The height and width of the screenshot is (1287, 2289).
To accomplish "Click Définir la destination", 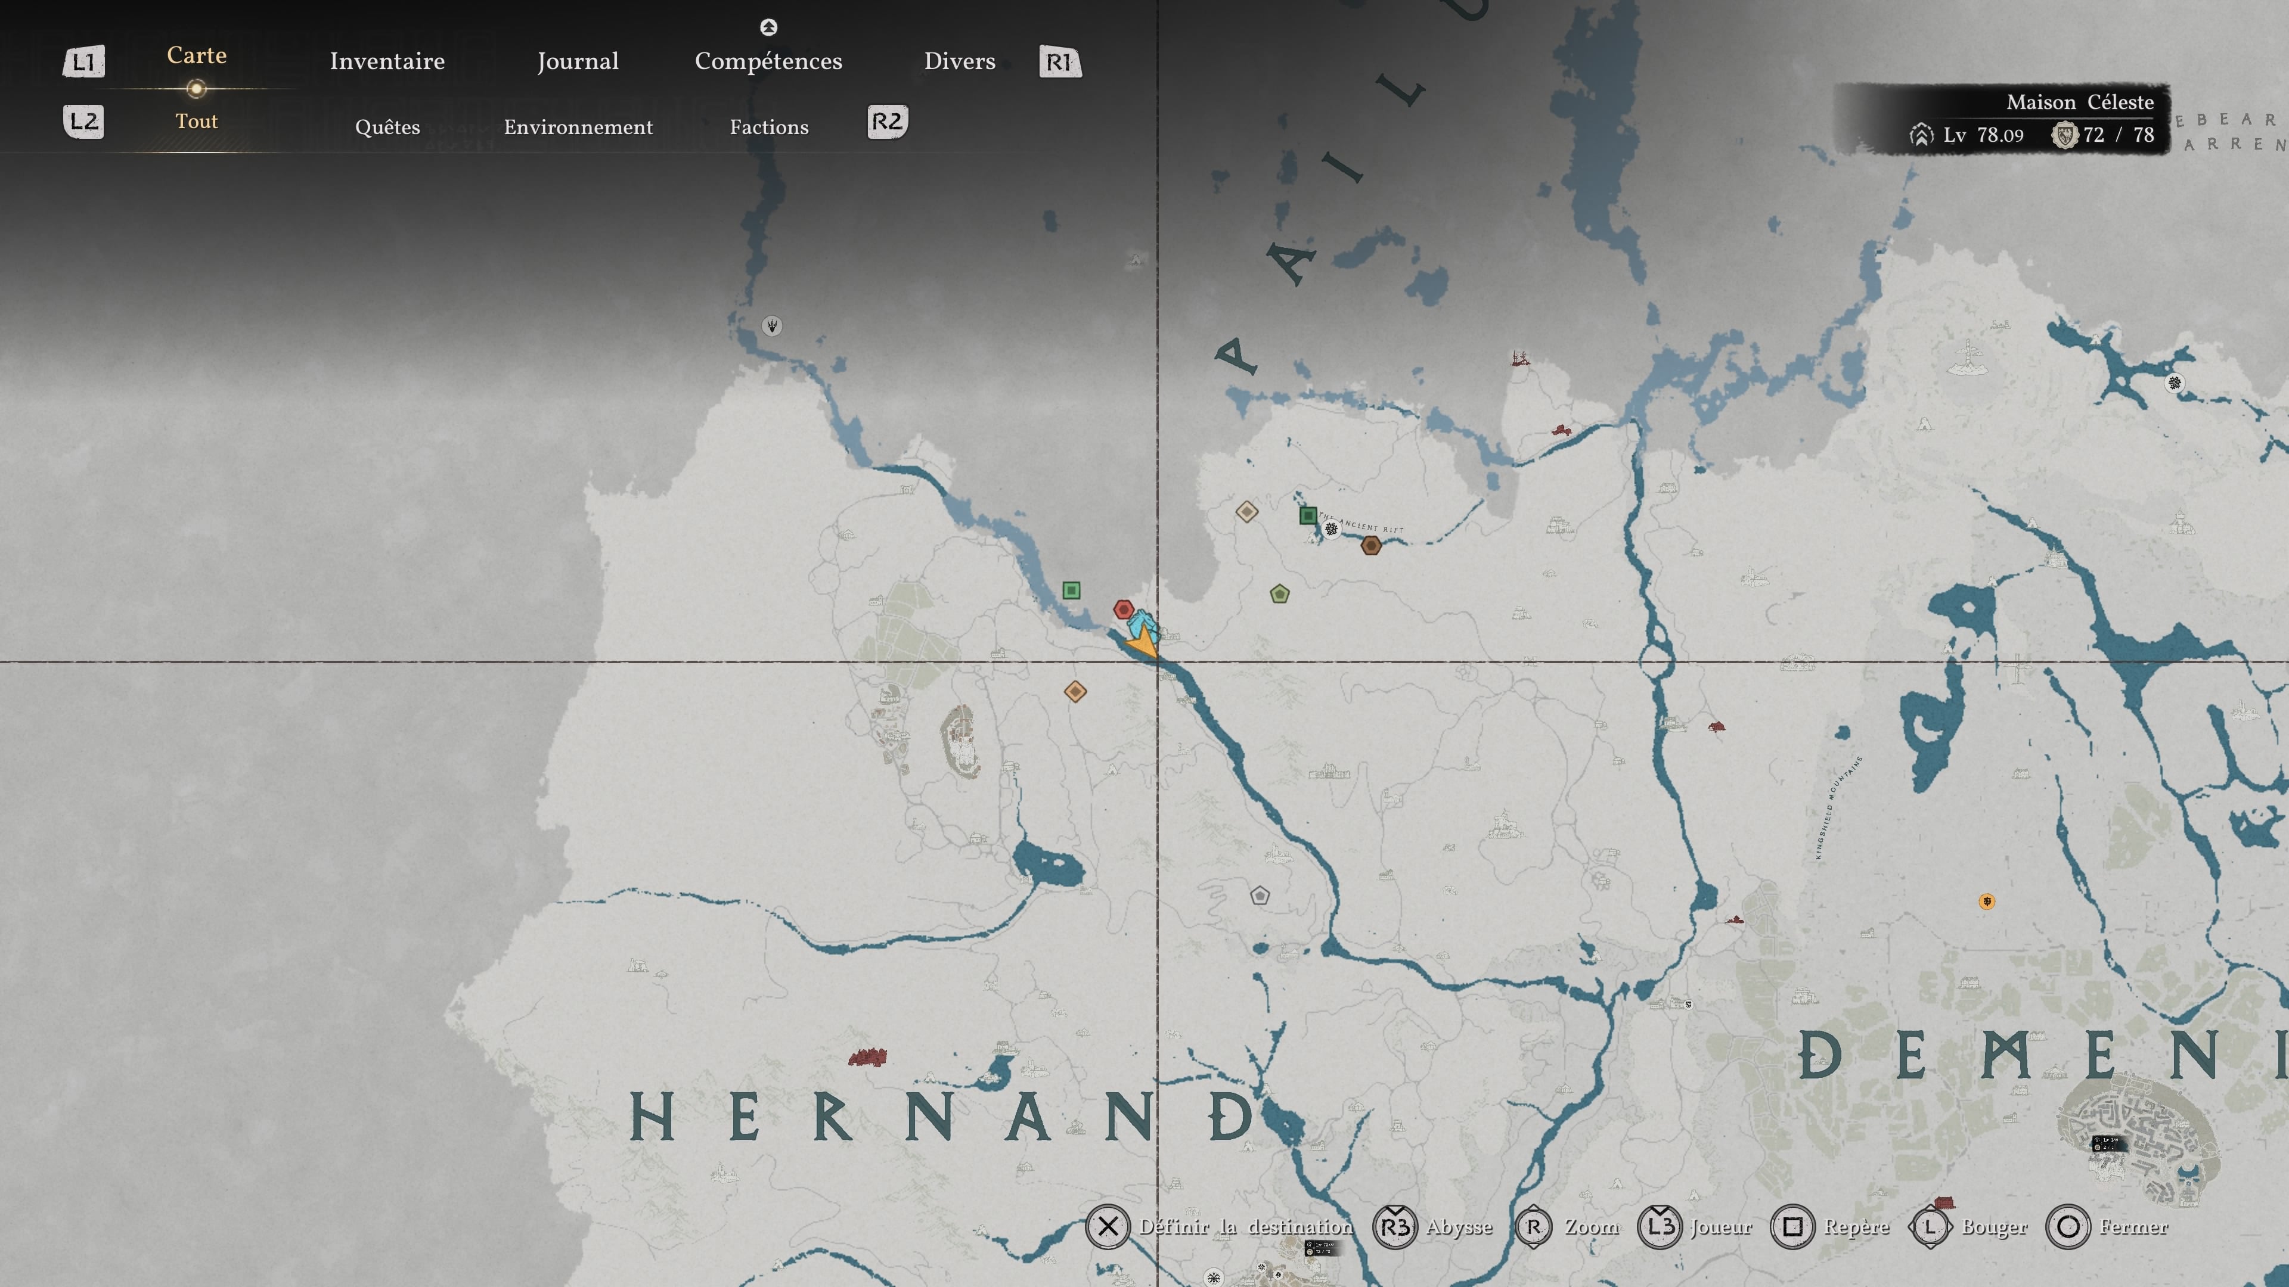I will (x=1246, y=1227).
